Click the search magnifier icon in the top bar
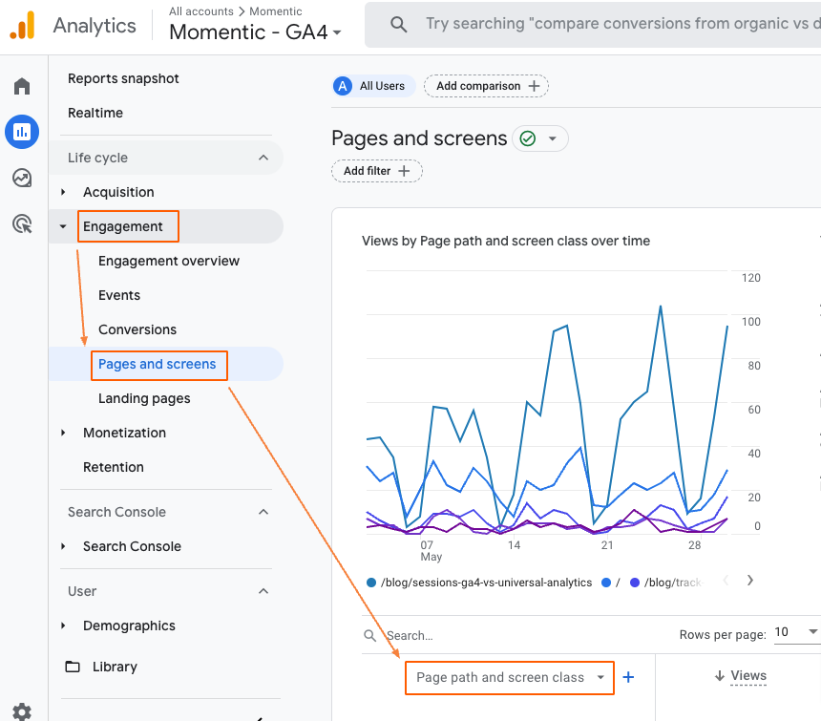Screen dimensions: 821x721 [x=398, y=24]
